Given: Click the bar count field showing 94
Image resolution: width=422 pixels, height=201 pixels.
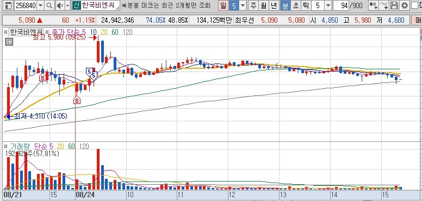Looking at the screenshot, I should click(342, 5).
